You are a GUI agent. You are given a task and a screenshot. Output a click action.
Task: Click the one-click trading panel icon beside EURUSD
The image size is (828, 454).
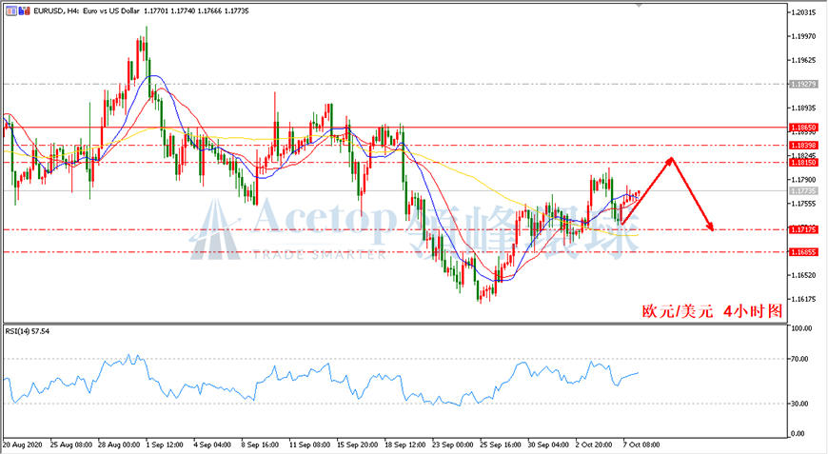(x=11, y=10)
